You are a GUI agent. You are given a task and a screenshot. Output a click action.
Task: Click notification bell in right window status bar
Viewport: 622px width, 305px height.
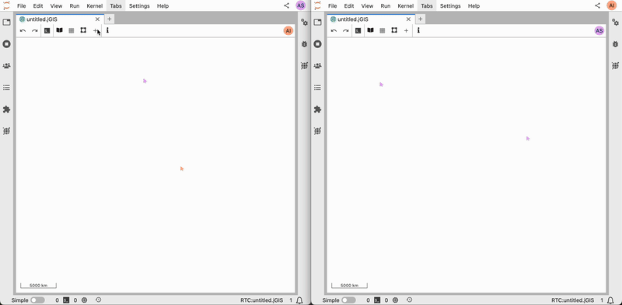coord(611,300)
